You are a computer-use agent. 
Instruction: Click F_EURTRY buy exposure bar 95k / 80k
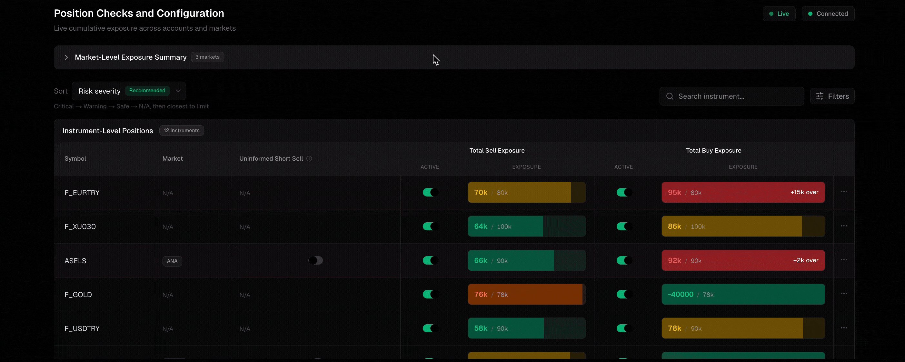tap(743, 192)
